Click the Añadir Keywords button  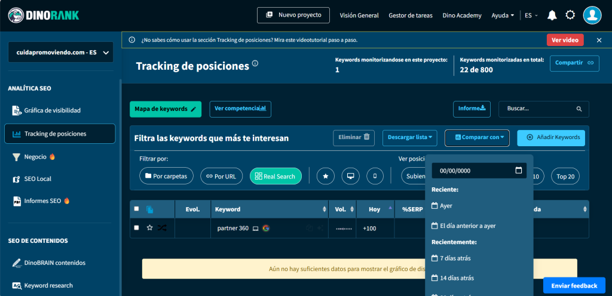coord(551,137)
